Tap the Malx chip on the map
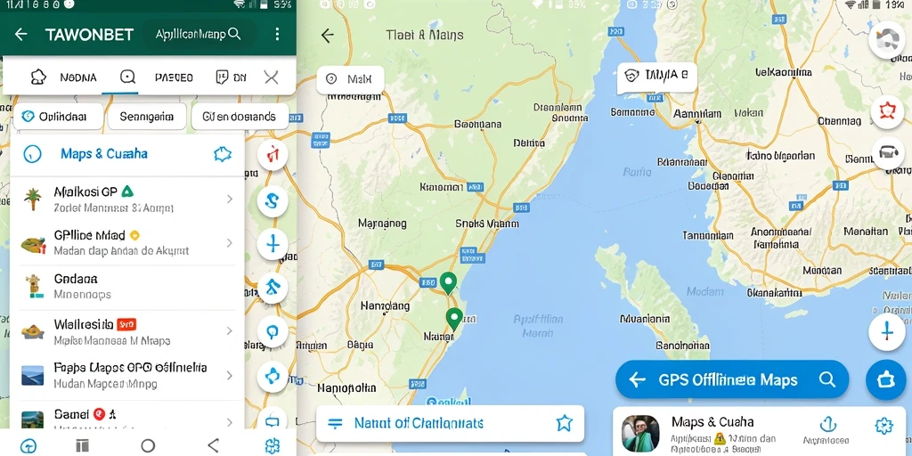 (x=350, y=79)
